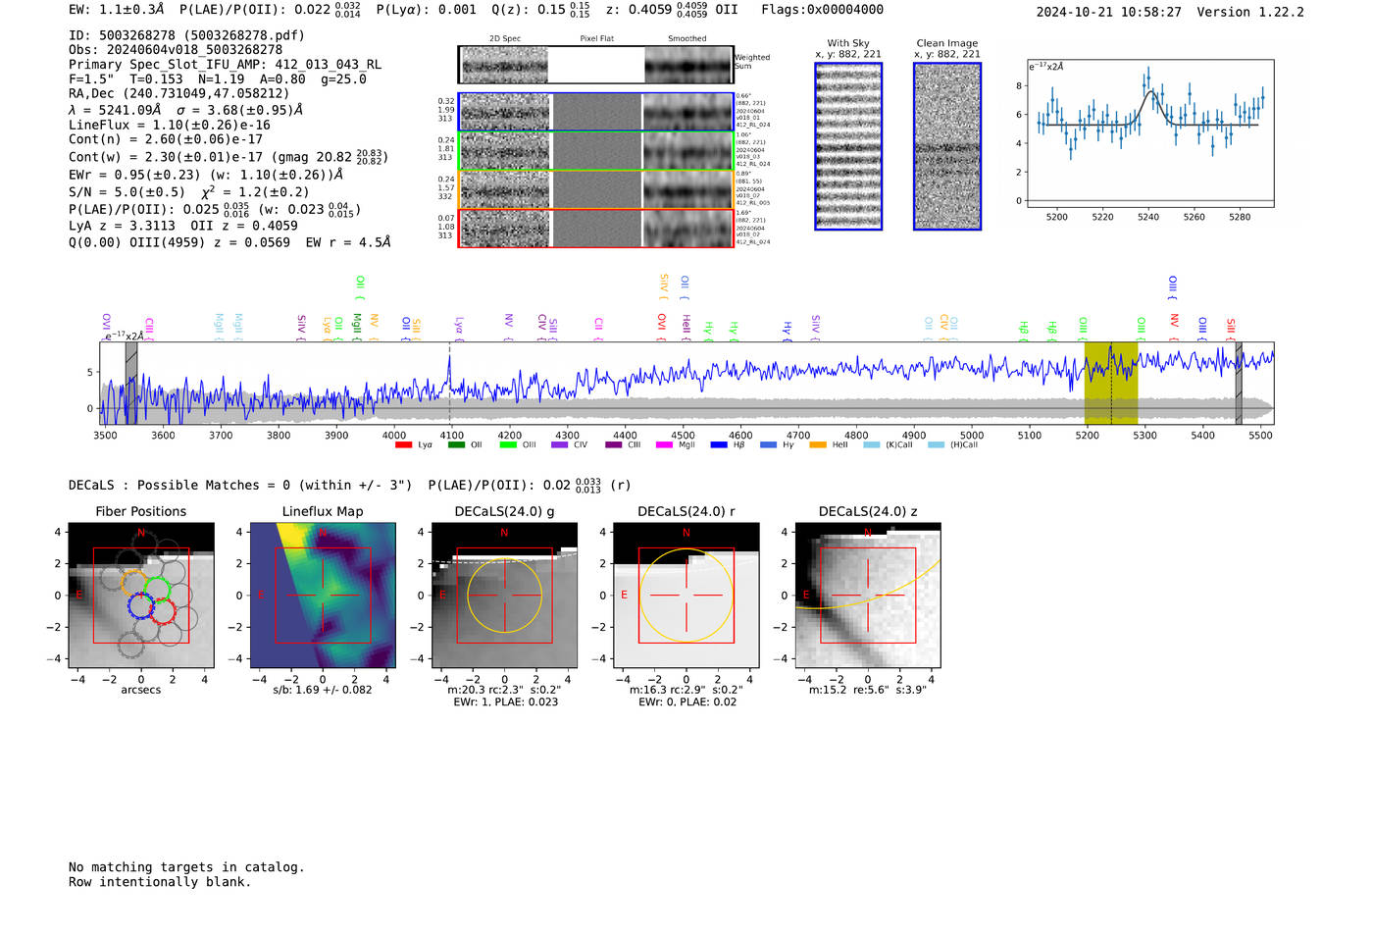Click 'Row intentionally blank.' text
The image size is (1373, 935).
pos(160,882)
